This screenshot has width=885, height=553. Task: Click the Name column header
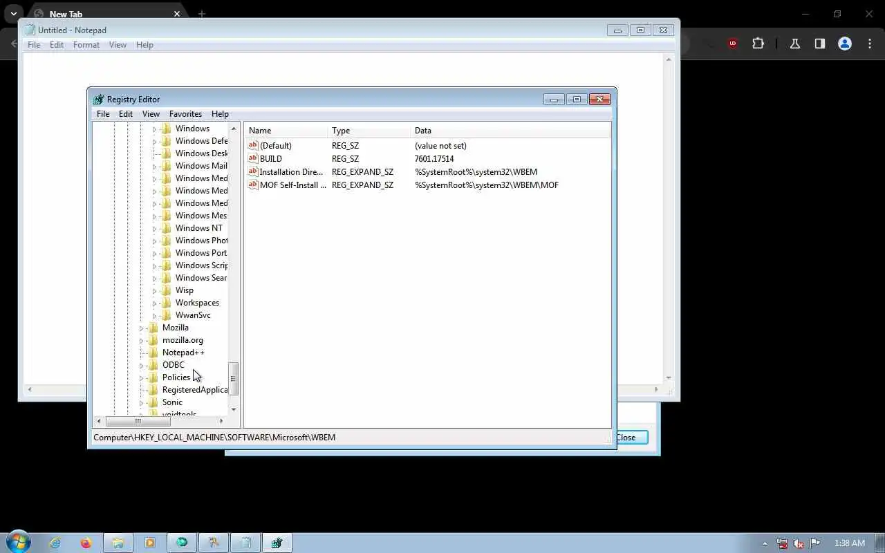pyautogui.click(x=286, y=131)
